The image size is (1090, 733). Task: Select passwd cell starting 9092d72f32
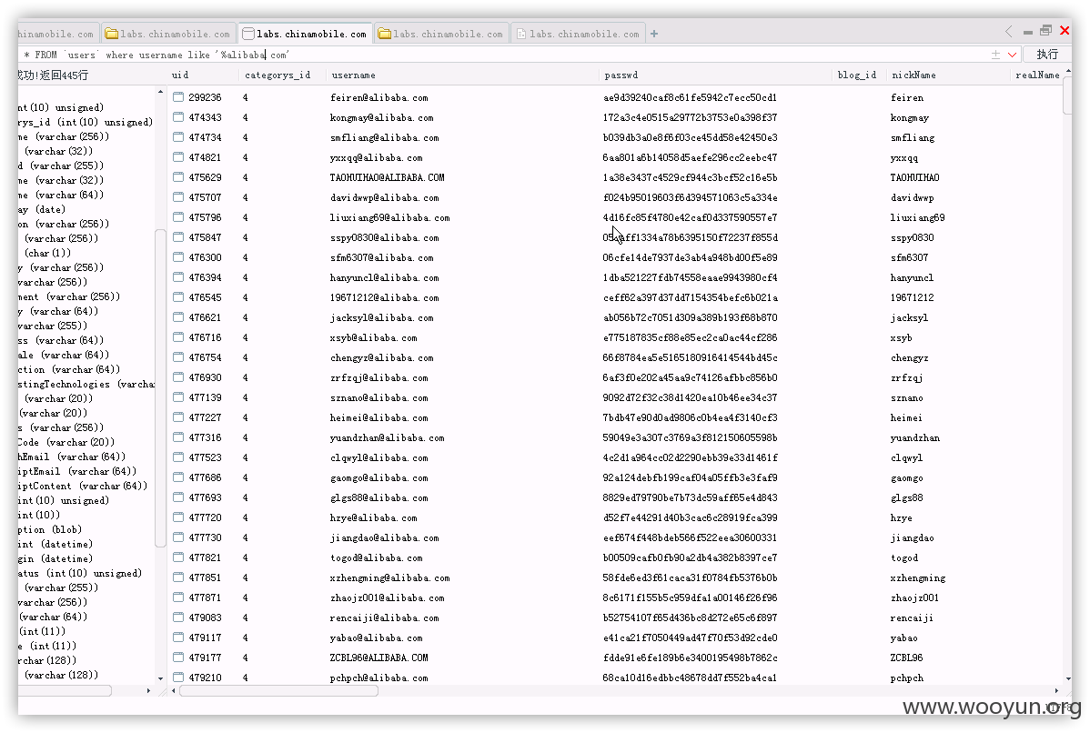(x=690, y=398)
